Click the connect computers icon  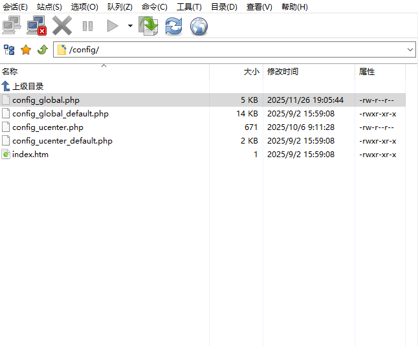[x=12, y=26]
